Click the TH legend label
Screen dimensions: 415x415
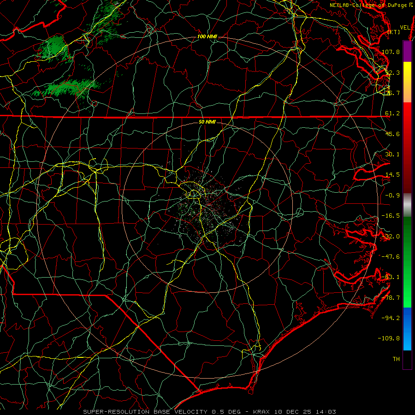(x=396, y=359)
